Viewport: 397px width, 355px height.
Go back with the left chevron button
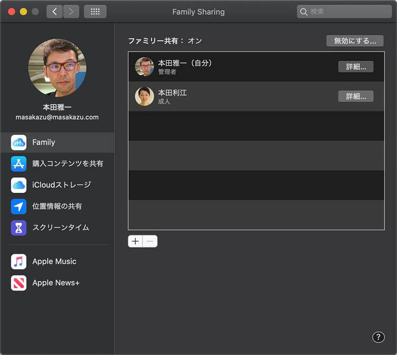pyautogui.click(x=54, y=12)
